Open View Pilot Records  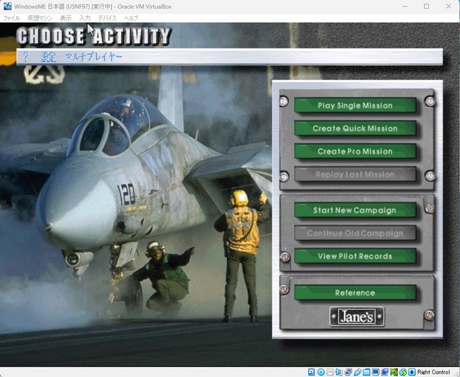click(x=355, y=256)
